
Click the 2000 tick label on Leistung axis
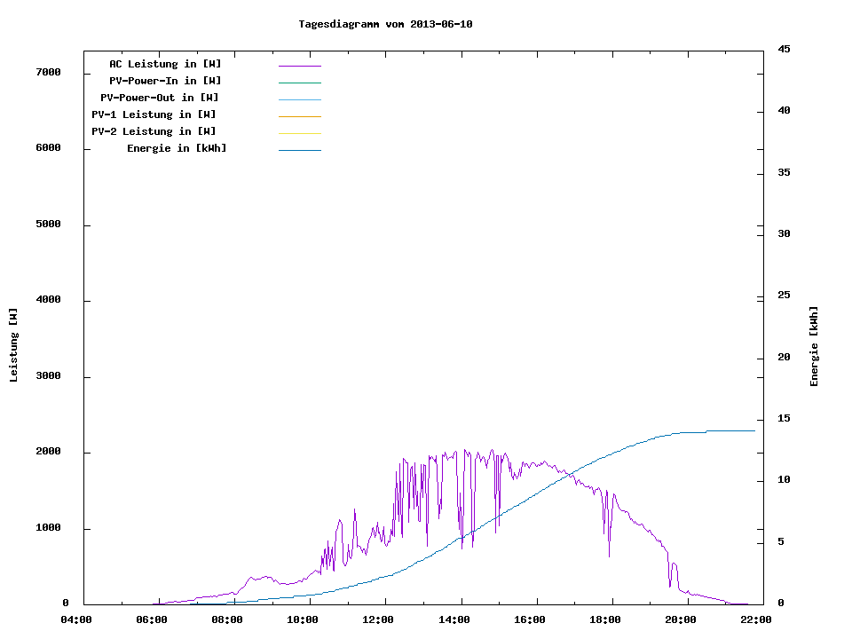tap(48, 452)
